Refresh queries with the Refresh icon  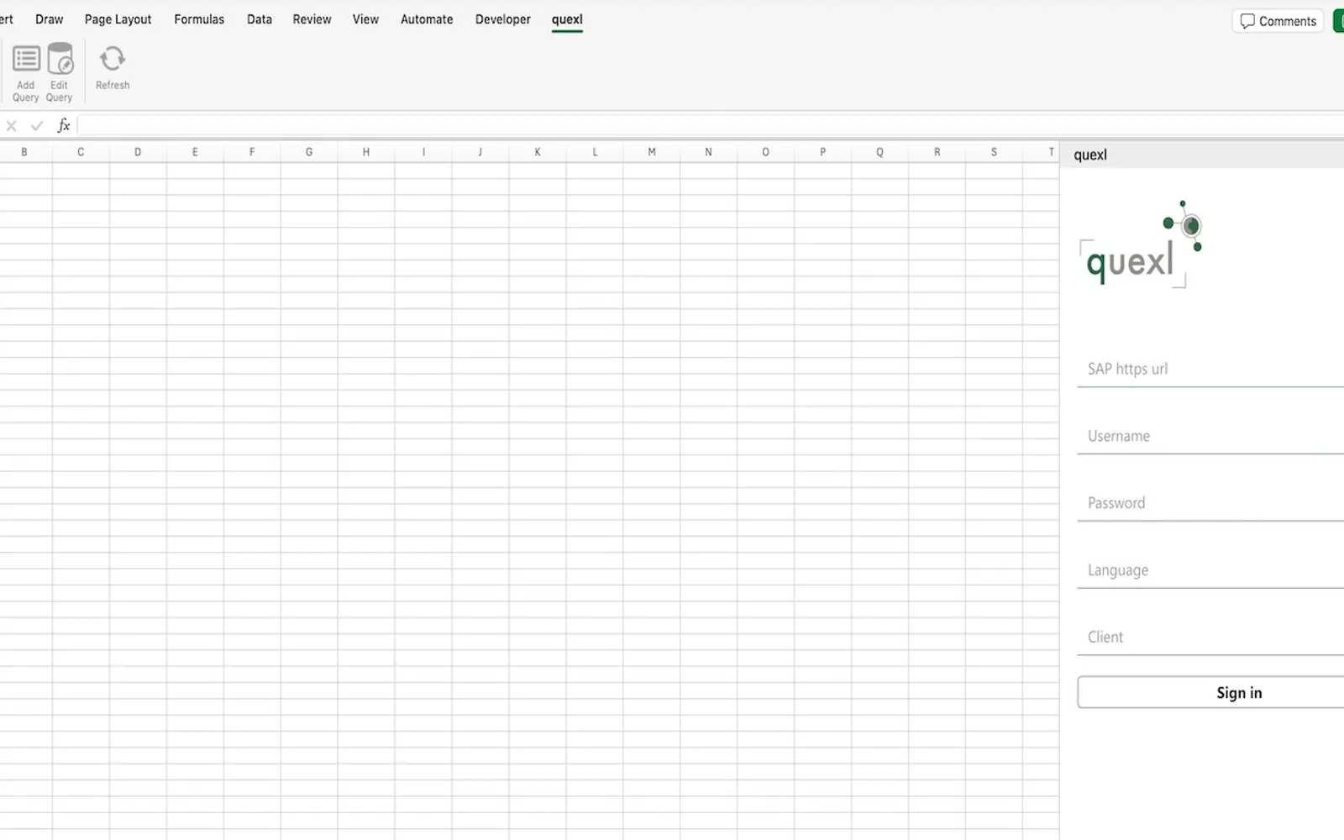[113, 69]
